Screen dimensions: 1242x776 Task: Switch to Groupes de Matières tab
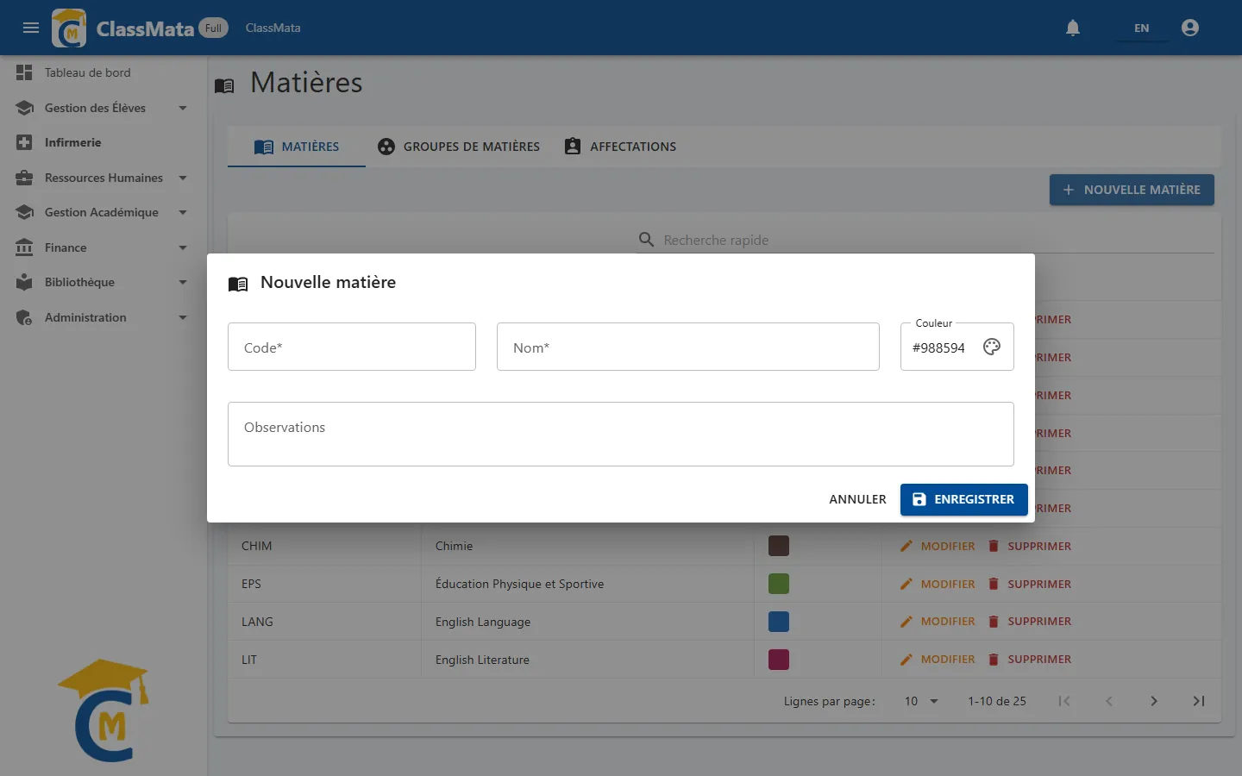point(459,147)
